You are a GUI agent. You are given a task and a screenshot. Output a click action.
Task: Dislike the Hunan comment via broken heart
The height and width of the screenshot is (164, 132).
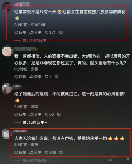tap(59, 114)
